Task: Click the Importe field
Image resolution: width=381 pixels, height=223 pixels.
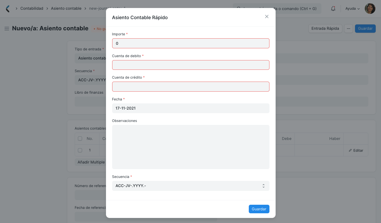Action: [x=191, y=43]
